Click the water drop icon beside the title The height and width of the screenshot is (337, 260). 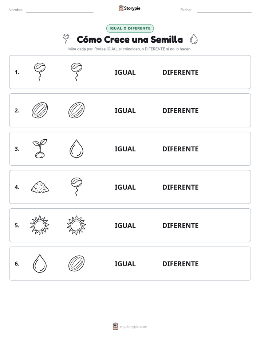point(194,39)
